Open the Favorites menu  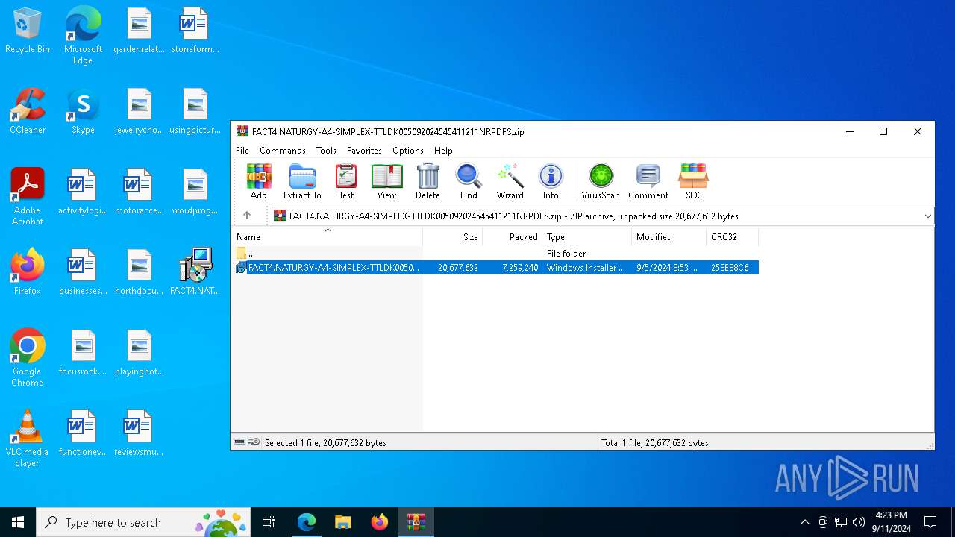(364, 151)
